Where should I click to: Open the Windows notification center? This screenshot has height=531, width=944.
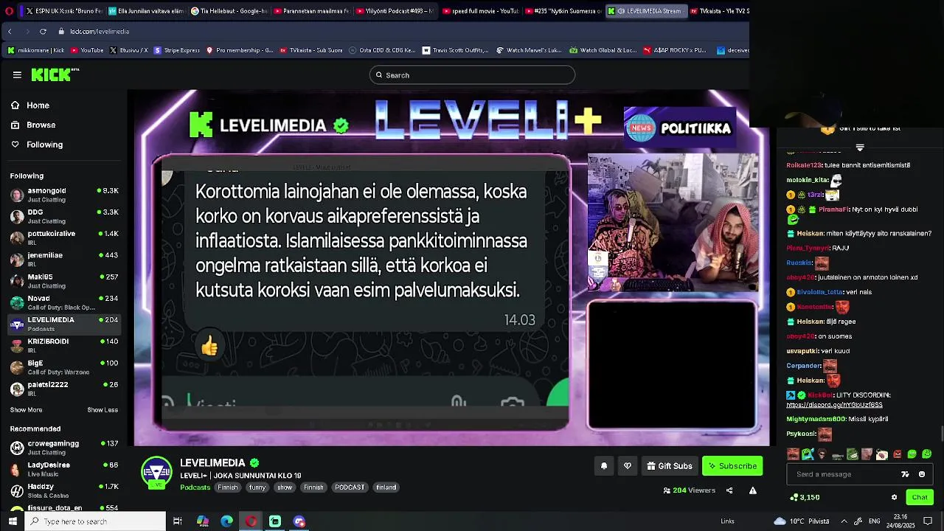tap(929, 521)
